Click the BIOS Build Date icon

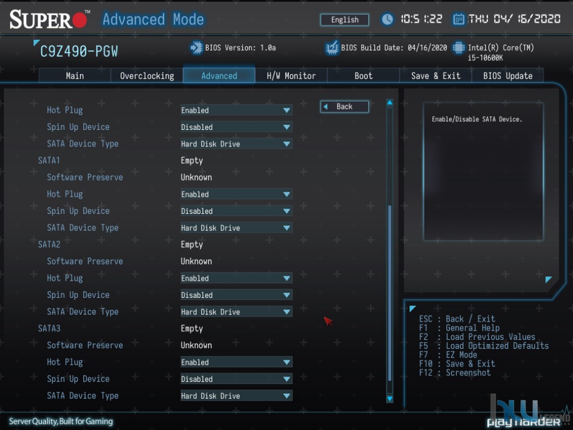point(332,48)
